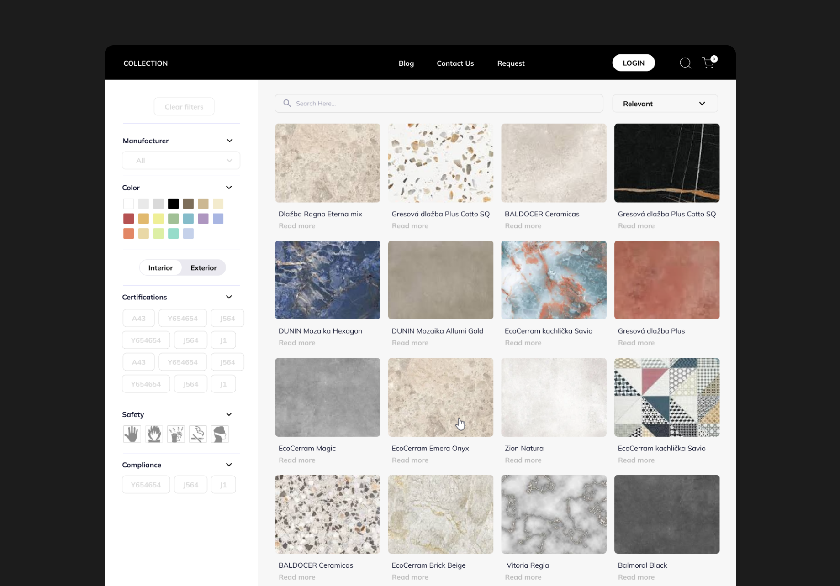Navigate to Contact Us

[x=455, y=63]
